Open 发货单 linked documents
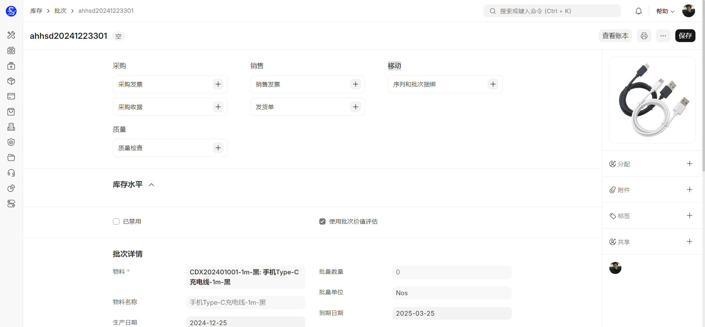This screenshot has height=327, width=705. 265,107
